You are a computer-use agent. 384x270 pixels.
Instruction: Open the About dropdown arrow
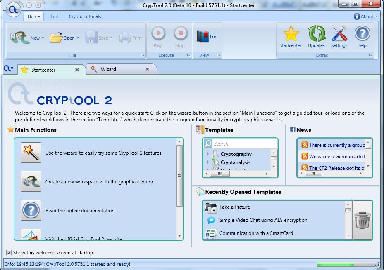click(x=377, y=16)
